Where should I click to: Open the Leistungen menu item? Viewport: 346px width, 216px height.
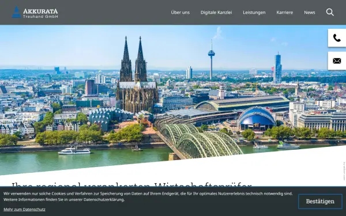click(x=254, y=13)
